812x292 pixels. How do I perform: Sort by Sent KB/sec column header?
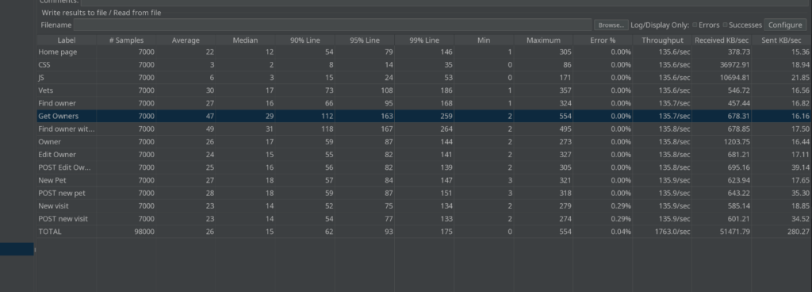pyautogui.click(x=781, y=40)
